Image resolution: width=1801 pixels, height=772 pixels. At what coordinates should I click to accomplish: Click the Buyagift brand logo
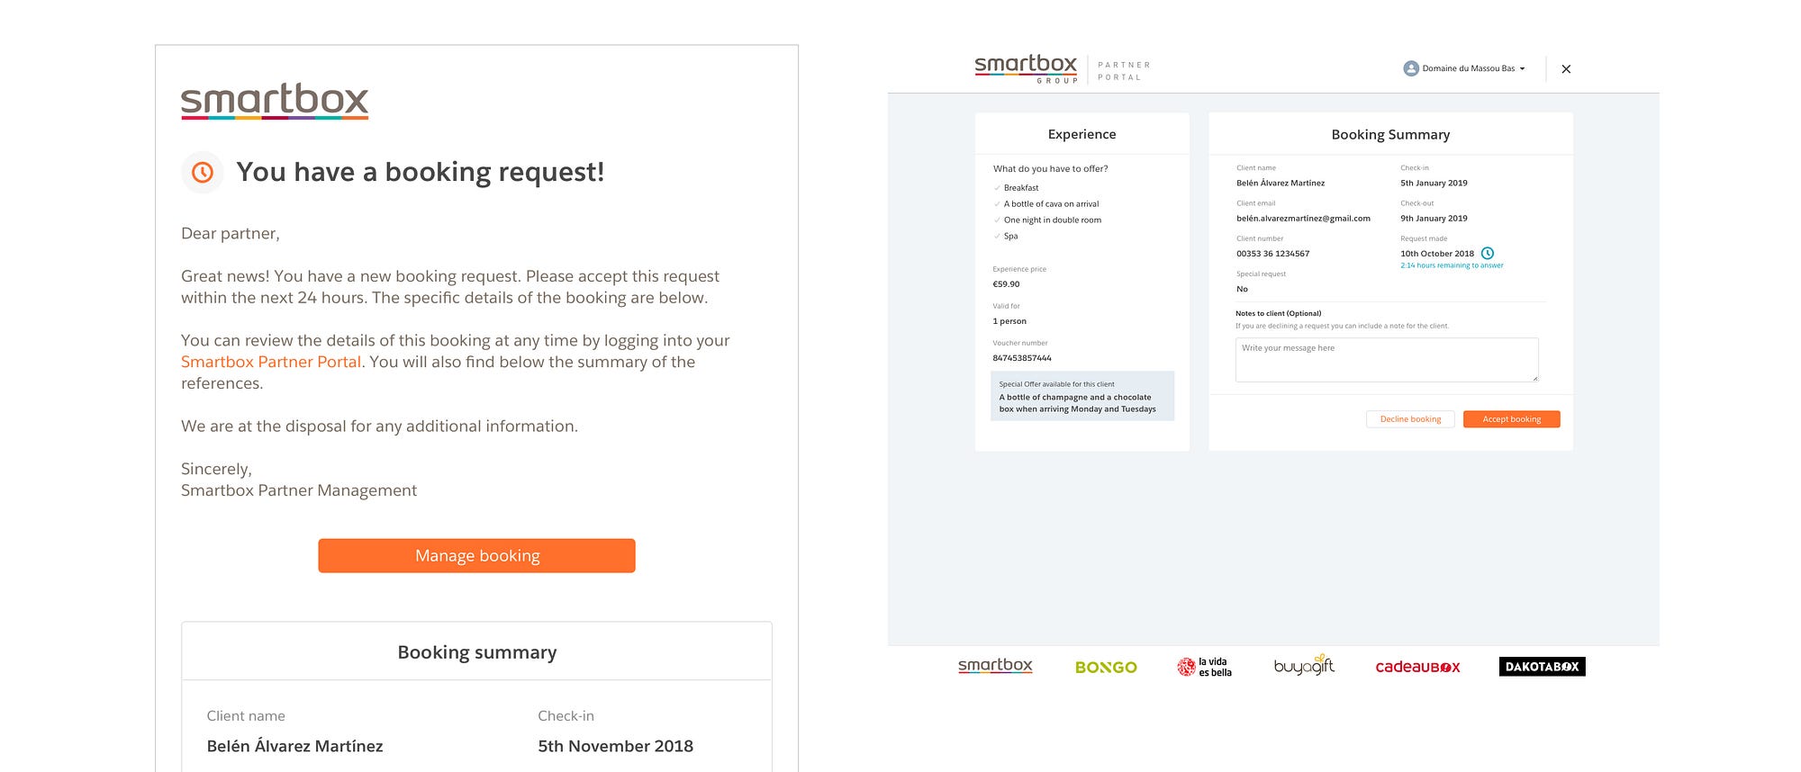pos(1303,666)
